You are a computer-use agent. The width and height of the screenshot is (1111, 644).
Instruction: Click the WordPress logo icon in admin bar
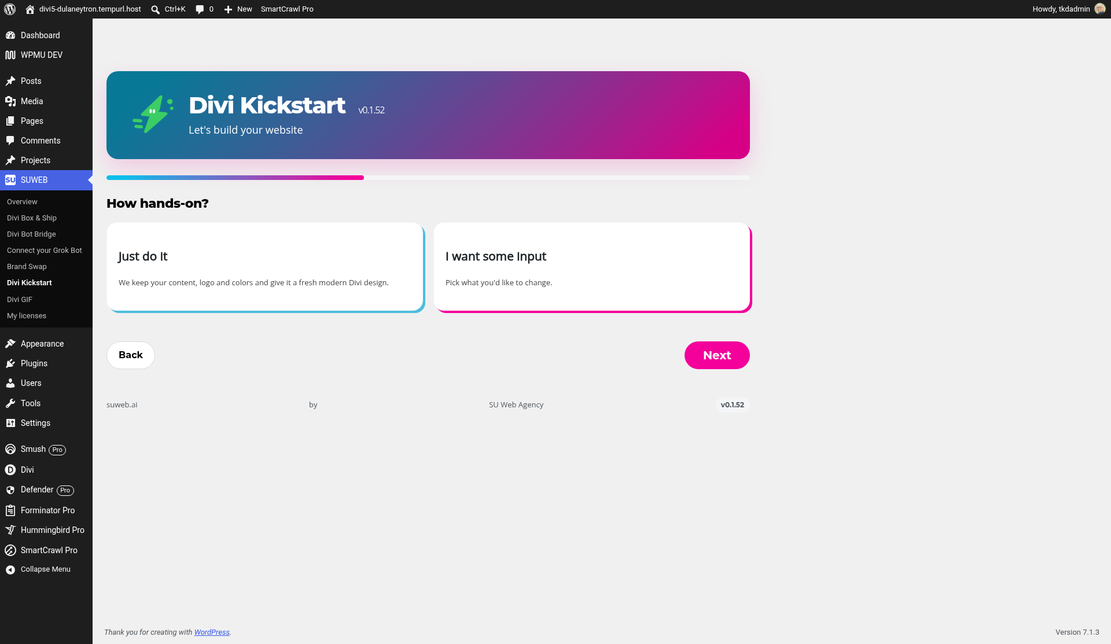[10, 9]
